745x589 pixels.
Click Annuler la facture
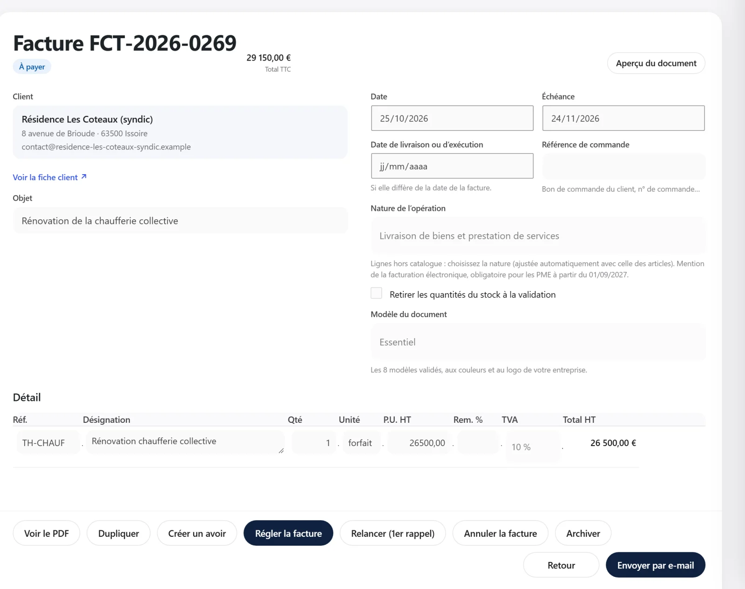click(501, 533)
